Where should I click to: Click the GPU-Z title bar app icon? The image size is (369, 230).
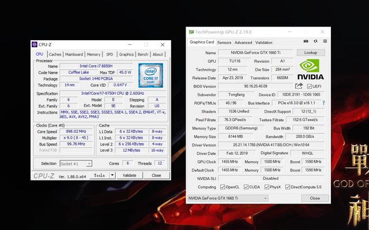(x=191, y=32)
